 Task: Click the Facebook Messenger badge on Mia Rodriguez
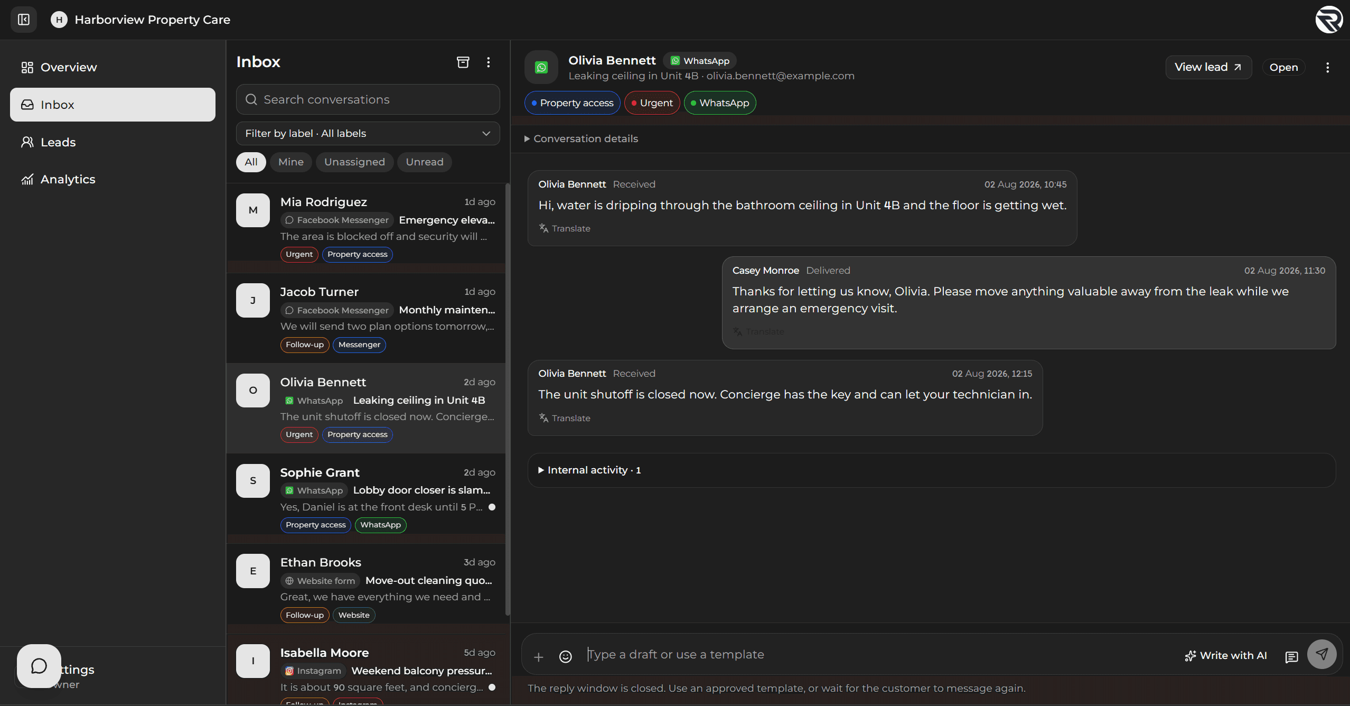click(337, 220)
